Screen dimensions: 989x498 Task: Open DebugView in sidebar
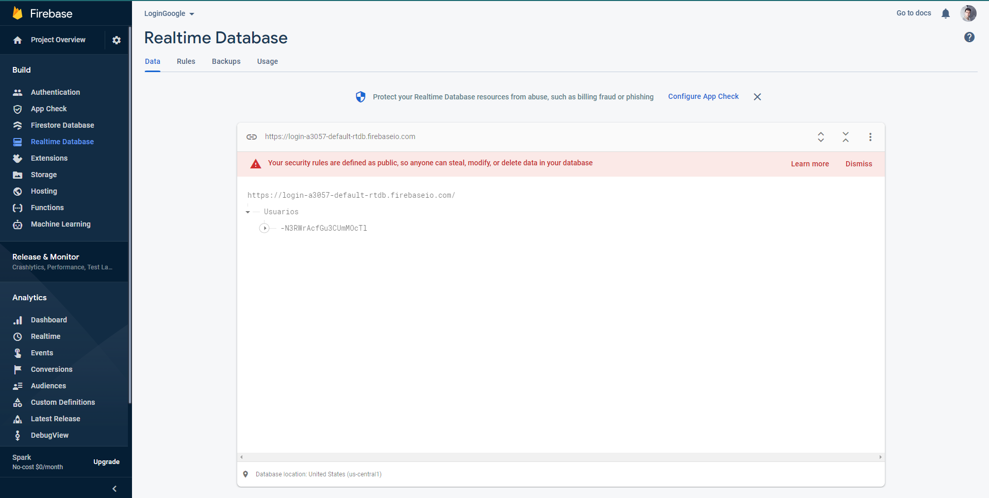coord(50,435)
